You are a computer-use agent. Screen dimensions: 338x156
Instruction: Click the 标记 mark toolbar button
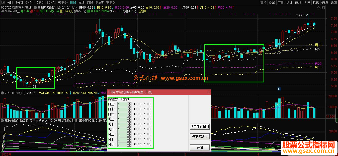point(316,3)
